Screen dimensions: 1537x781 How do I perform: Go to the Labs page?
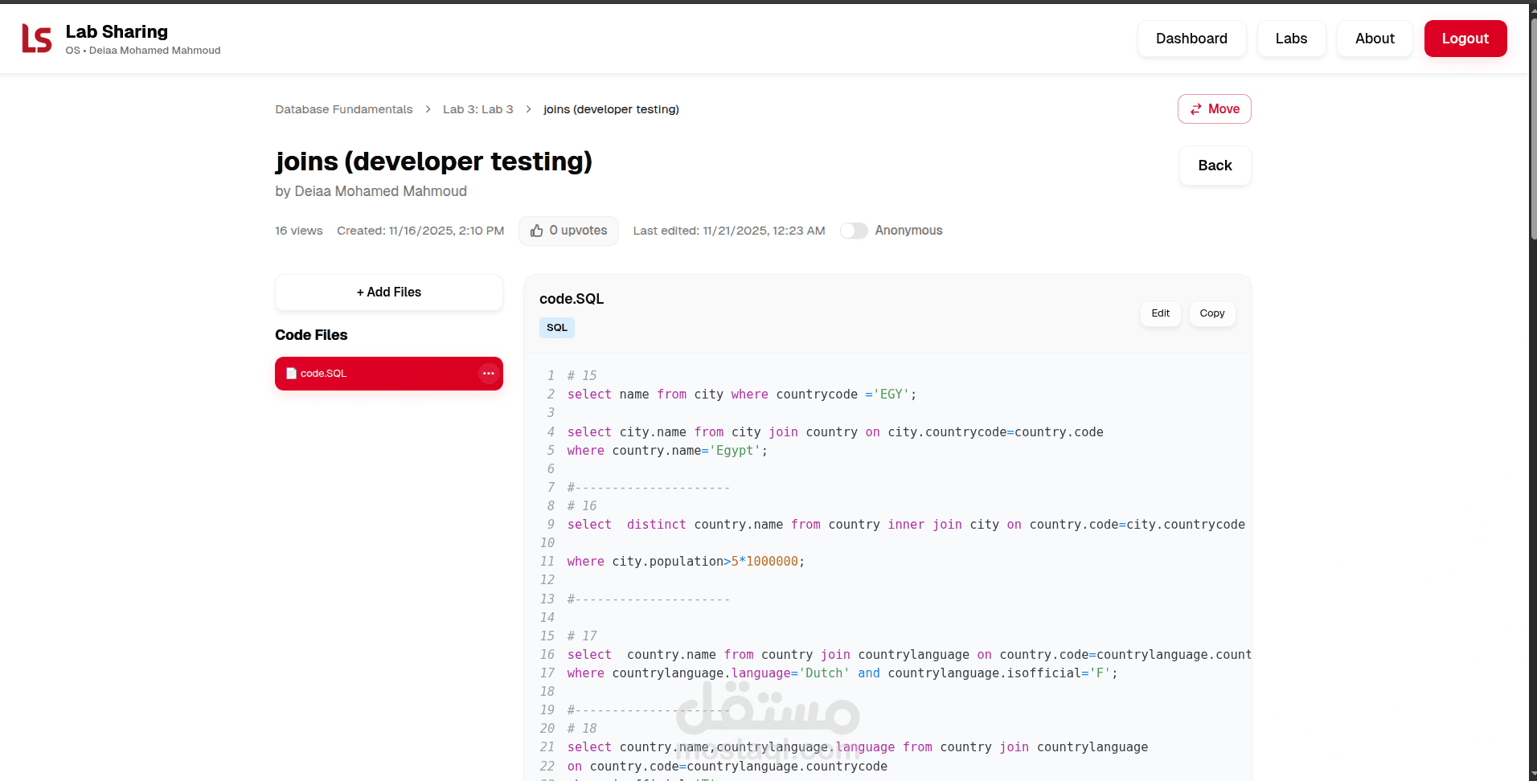(x=1291, y=39)
